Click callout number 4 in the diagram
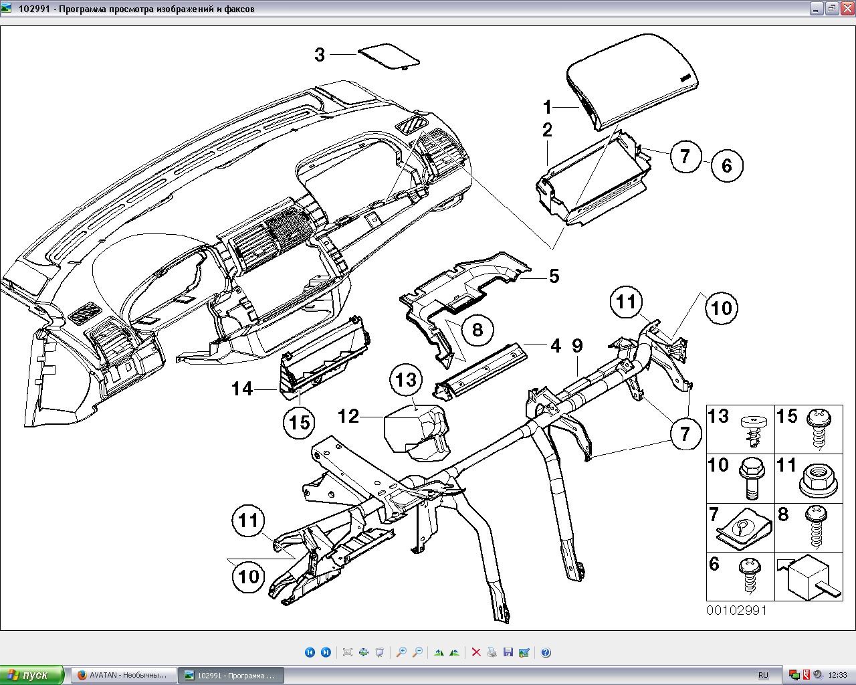 click(x=556, y=346)
